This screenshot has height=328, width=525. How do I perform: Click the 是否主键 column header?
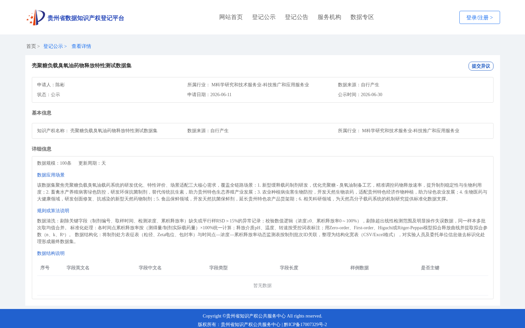click(x=430, y=268)
